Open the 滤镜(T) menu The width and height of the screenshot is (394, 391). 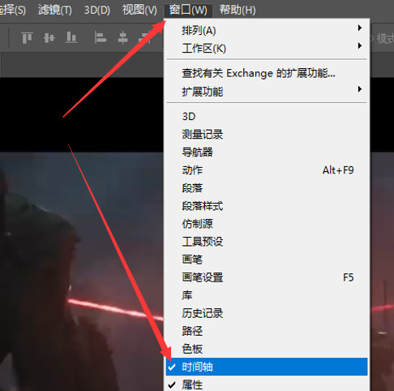pos(55,11)
